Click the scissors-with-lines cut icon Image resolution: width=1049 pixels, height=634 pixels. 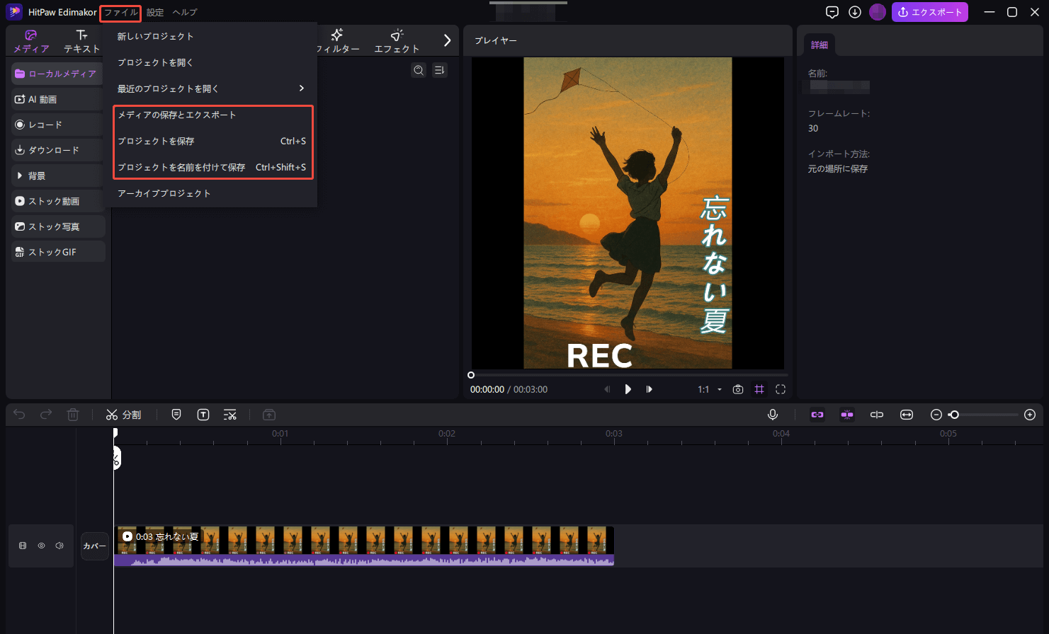230,415
